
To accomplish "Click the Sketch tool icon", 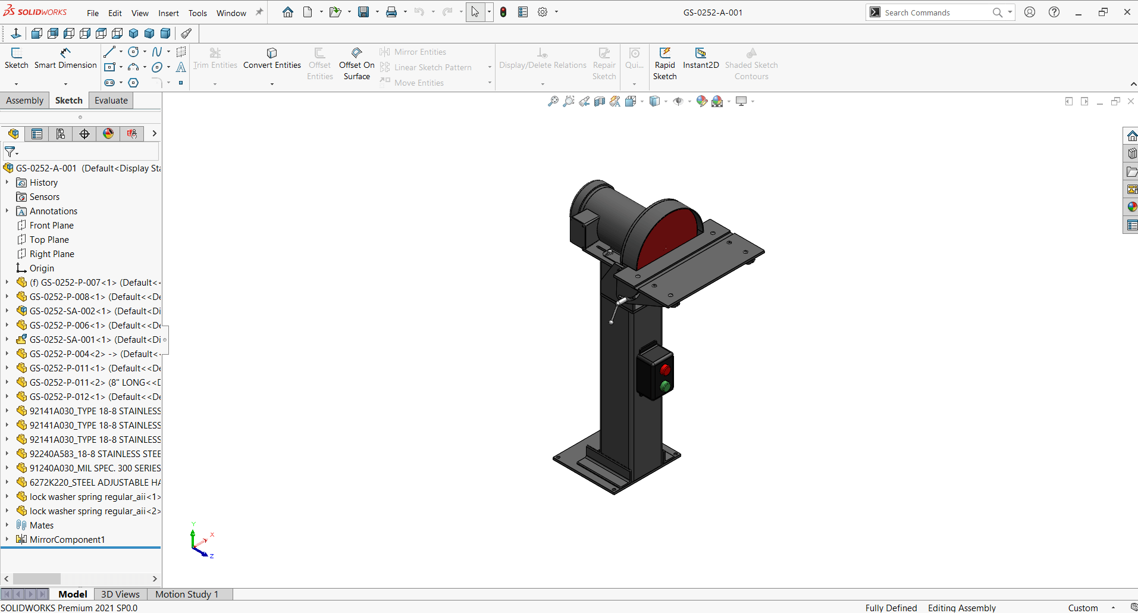I will [16, 58].
